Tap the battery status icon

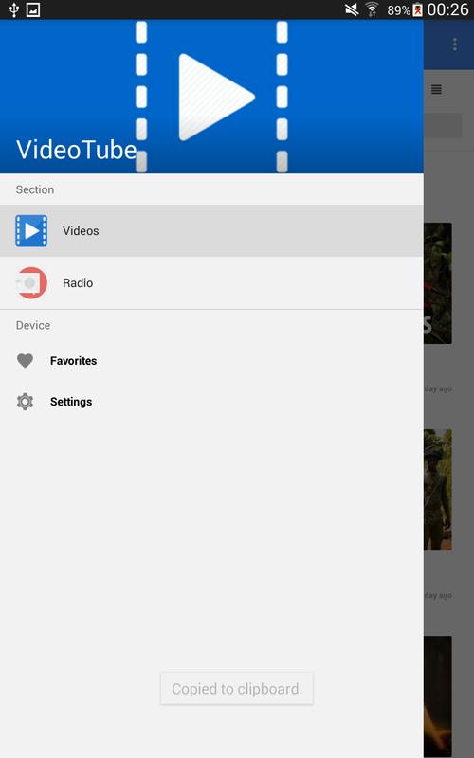point(417,9)
